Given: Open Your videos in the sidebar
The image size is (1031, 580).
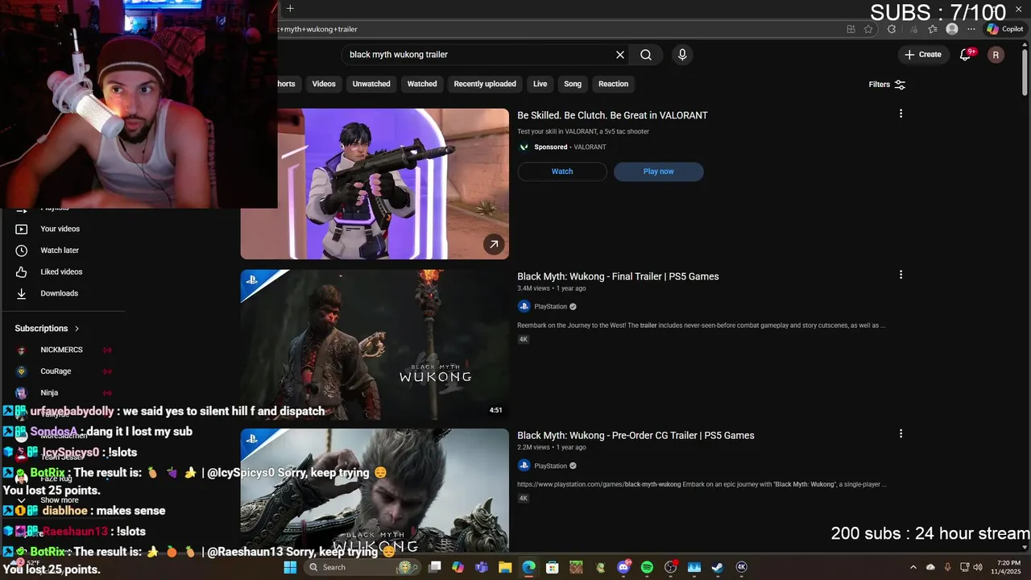Looking at the screenshot, I should 60,229.
